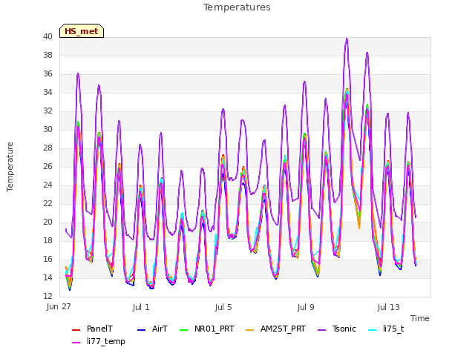This screenshot has height=356, width=475.
Task: Toggle the PanelT legend entry
Action: coord(92,329)
